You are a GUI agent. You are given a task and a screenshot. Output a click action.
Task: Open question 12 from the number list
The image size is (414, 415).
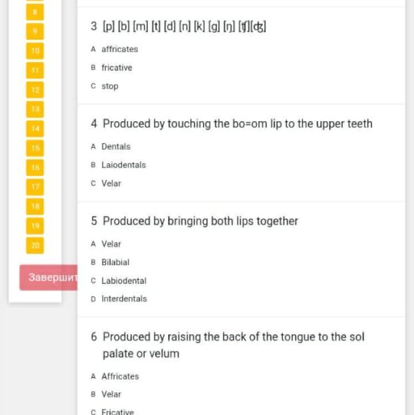point(35,89)
